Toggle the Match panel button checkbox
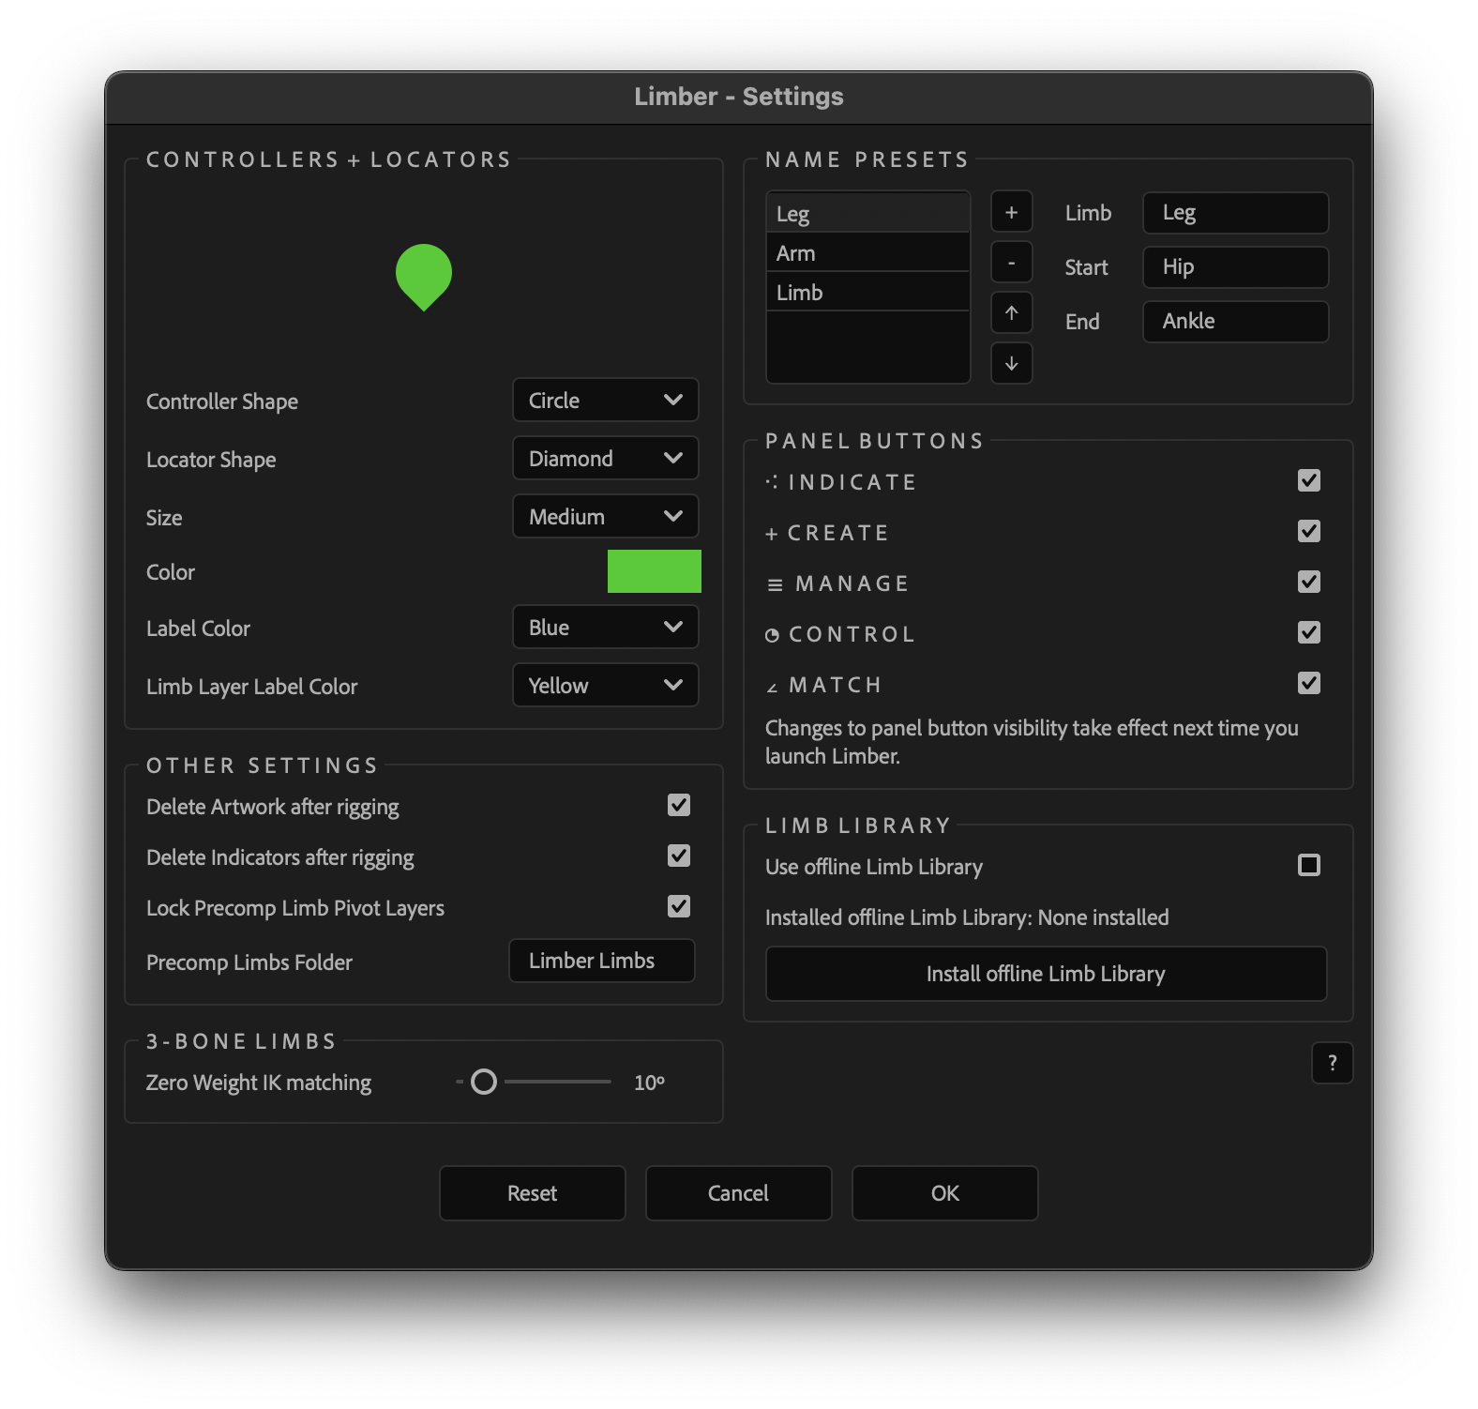Viewport: 1478px width, 1409px height. (x=1308, y=684)
